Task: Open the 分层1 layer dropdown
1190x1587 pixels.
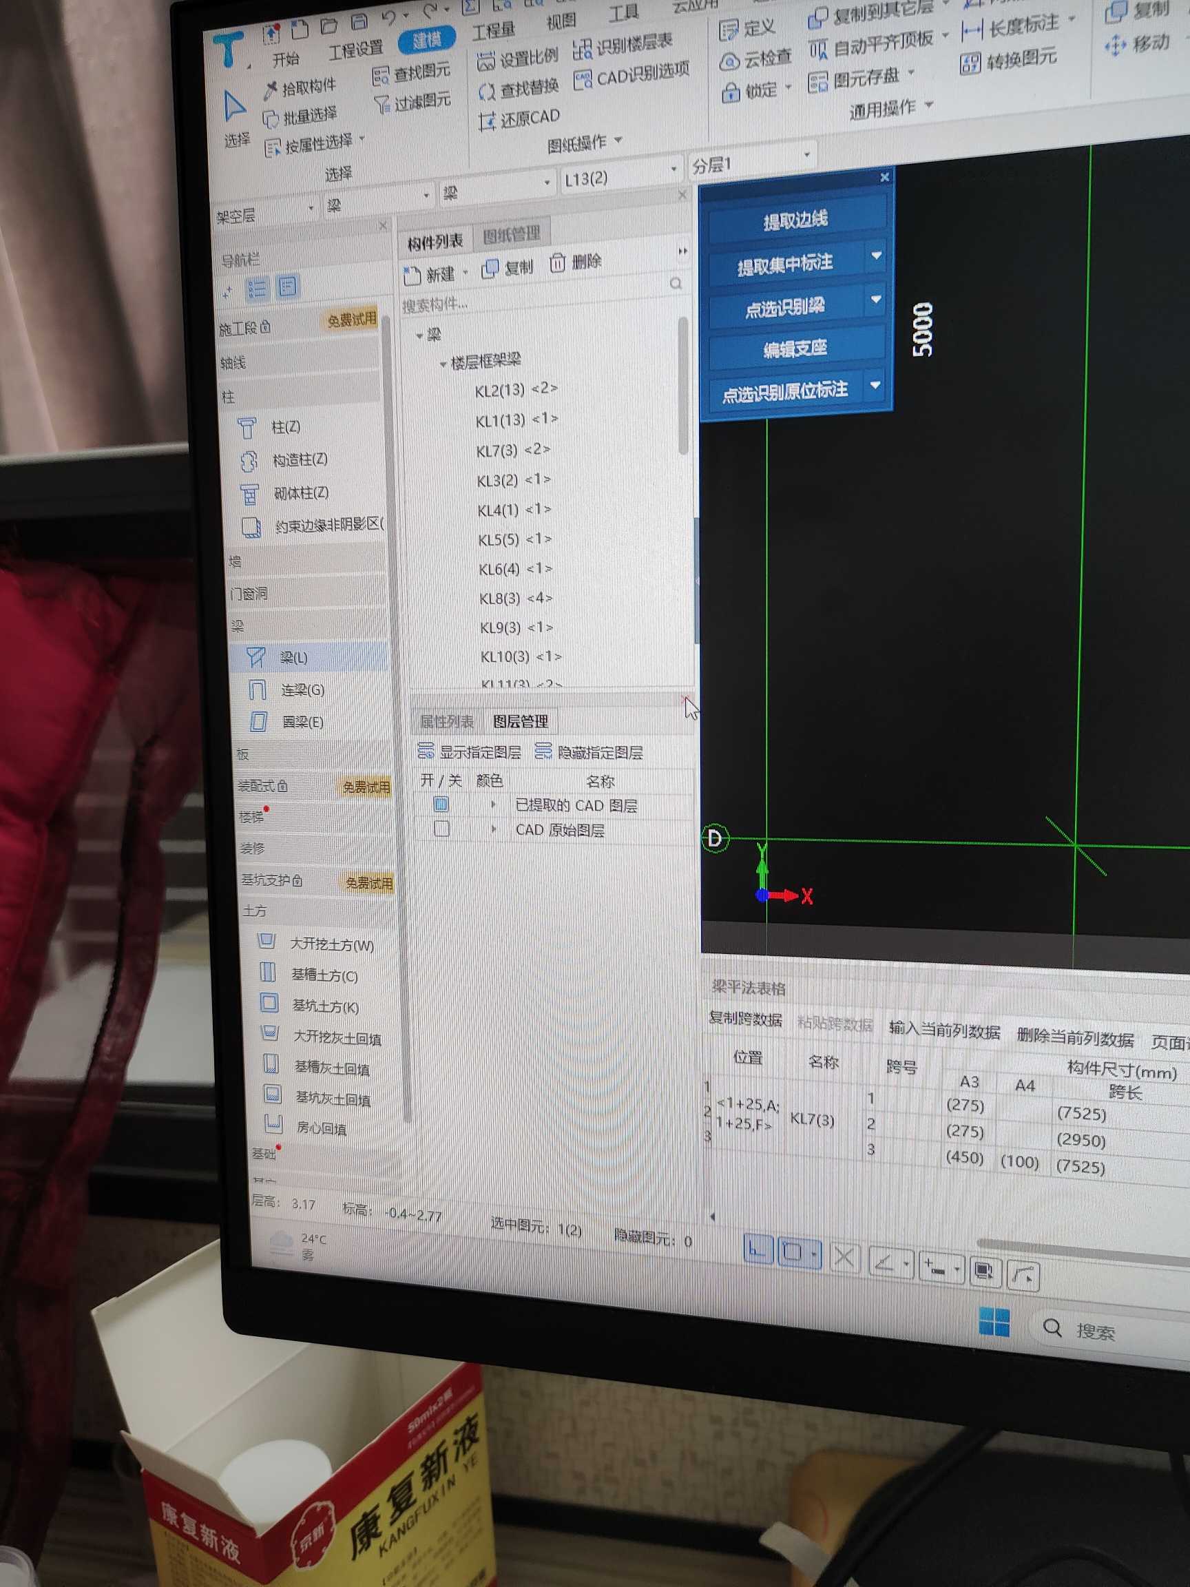Action: click(x=752, y=163)
